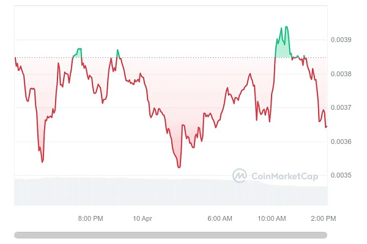Click the tallest green peak near 10:00 AM
Screen dimensions: 367x244
point(286,27)
